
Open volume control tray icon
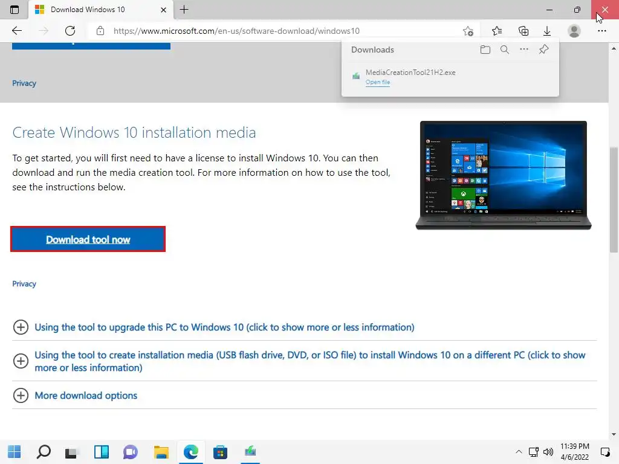548,452
